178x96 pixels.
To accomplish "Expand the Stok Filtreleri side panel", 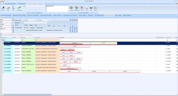I will (70, 20).
